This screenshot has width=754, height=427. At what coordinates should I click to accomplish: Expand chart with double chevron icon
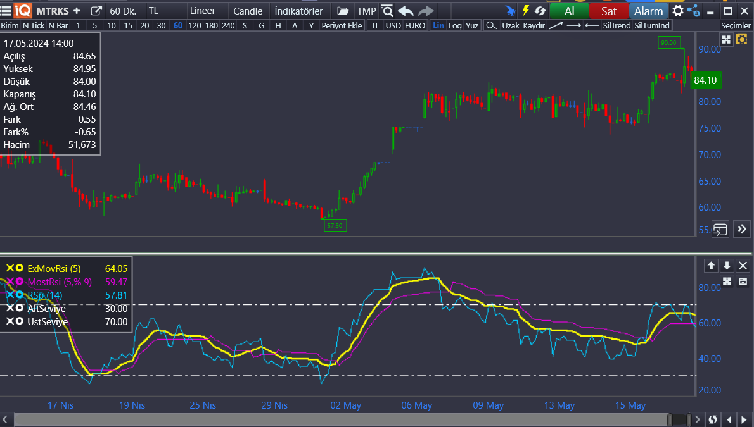(742, 230)
